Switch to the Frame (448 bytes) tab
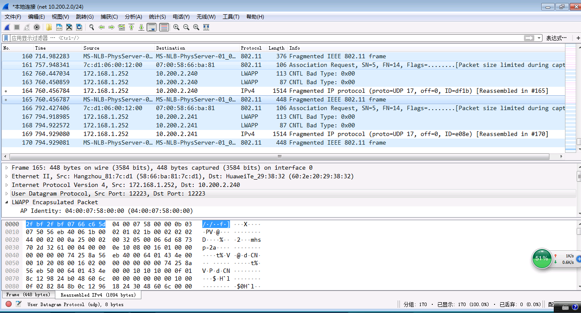The image size is (581, 313). point(28,295)
